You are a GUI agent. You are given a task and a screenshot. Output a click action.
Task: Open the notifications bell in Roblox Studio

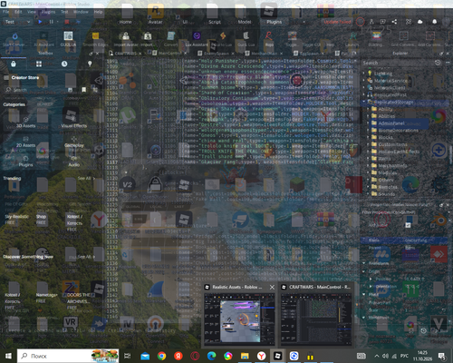pyautogui.click(x=434, y=22)
